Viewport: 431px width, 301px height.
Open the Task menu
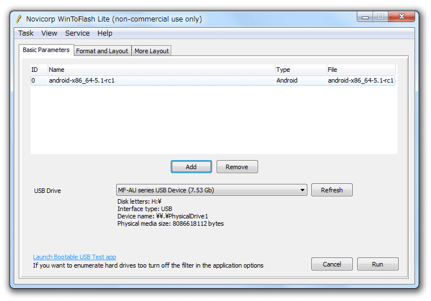click(26, 33)
